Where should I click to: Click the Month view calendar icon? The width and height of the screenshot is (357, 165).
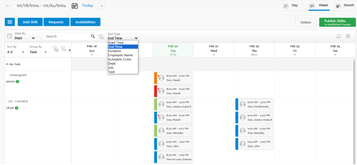338,6
